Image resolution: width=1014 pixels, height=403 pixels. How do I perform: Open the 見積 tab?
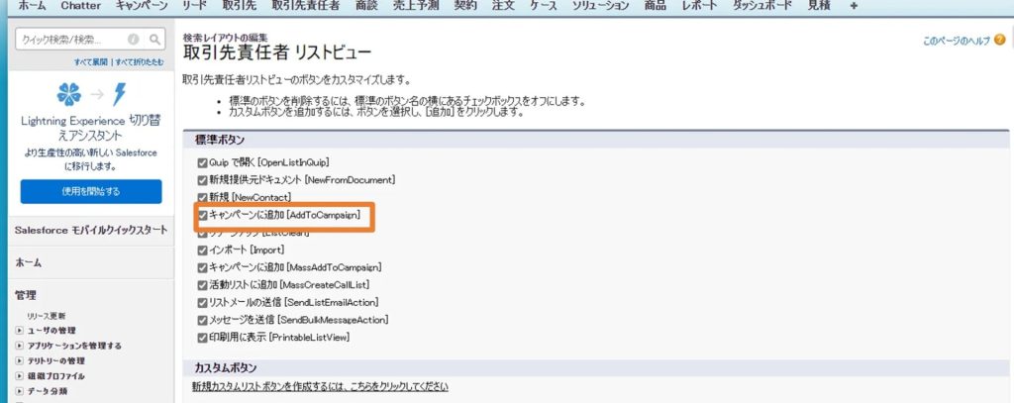[819, 5]
